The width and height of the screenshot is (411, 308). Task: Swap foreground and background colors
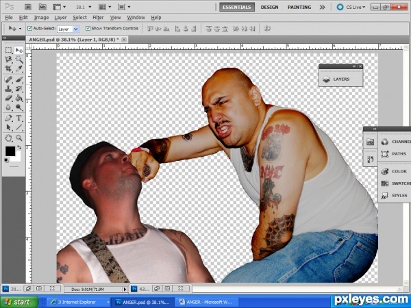tap(19, 147)
